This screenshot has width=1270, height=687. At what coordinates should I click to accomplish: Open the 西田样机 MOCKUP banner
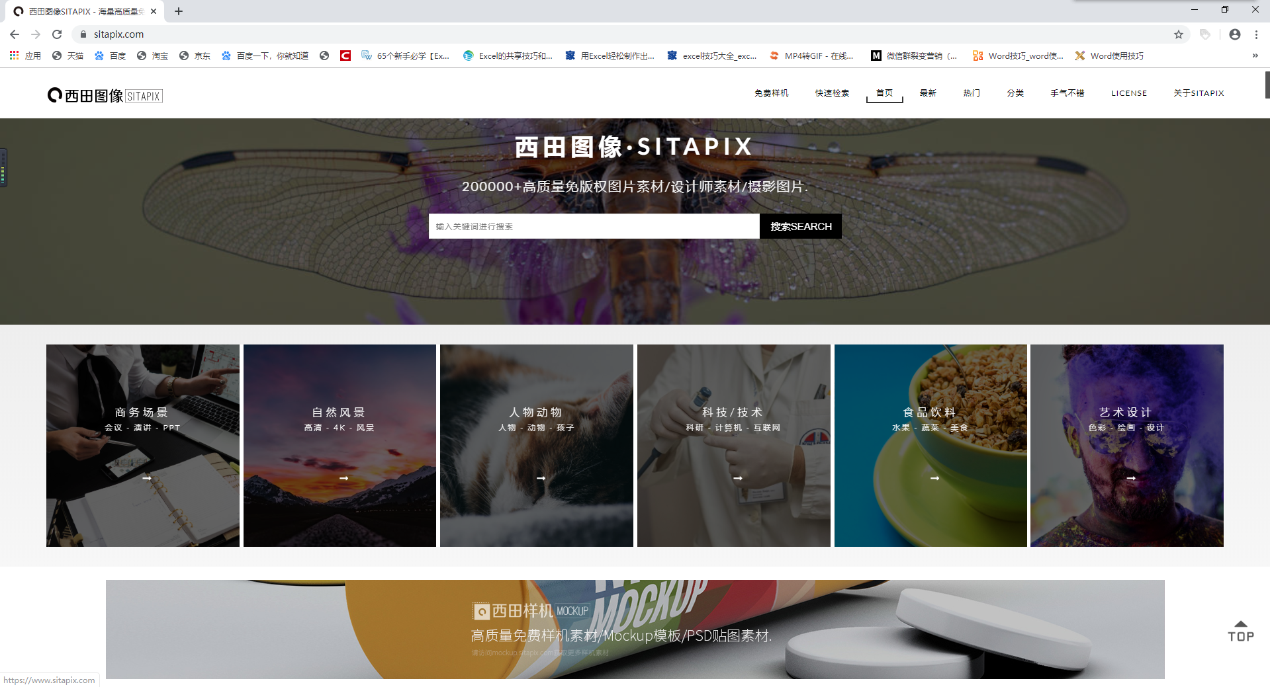click(635, 629)
